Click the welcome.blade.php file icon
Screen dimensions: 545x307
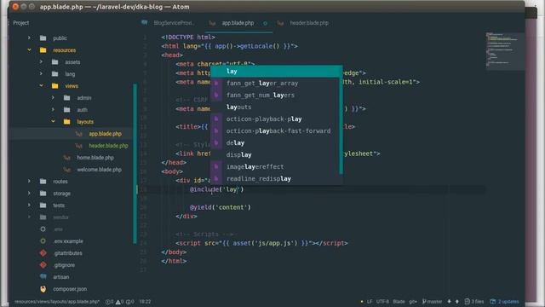click(x=66, y=170)
